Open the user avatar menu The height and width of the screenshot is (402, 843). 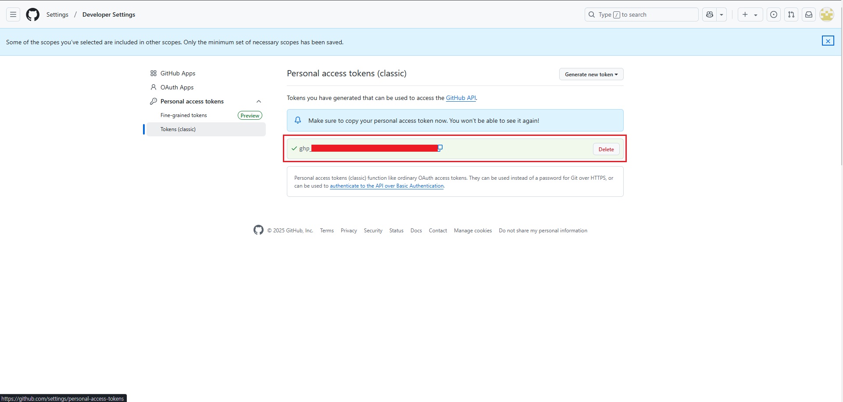tap(827, 14)
